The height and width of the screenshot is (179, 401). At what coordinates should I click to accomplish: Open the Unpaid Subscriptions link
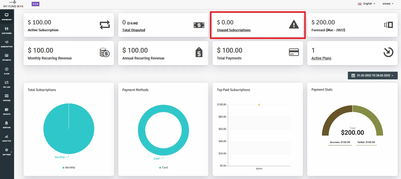(x=234, y=30)
